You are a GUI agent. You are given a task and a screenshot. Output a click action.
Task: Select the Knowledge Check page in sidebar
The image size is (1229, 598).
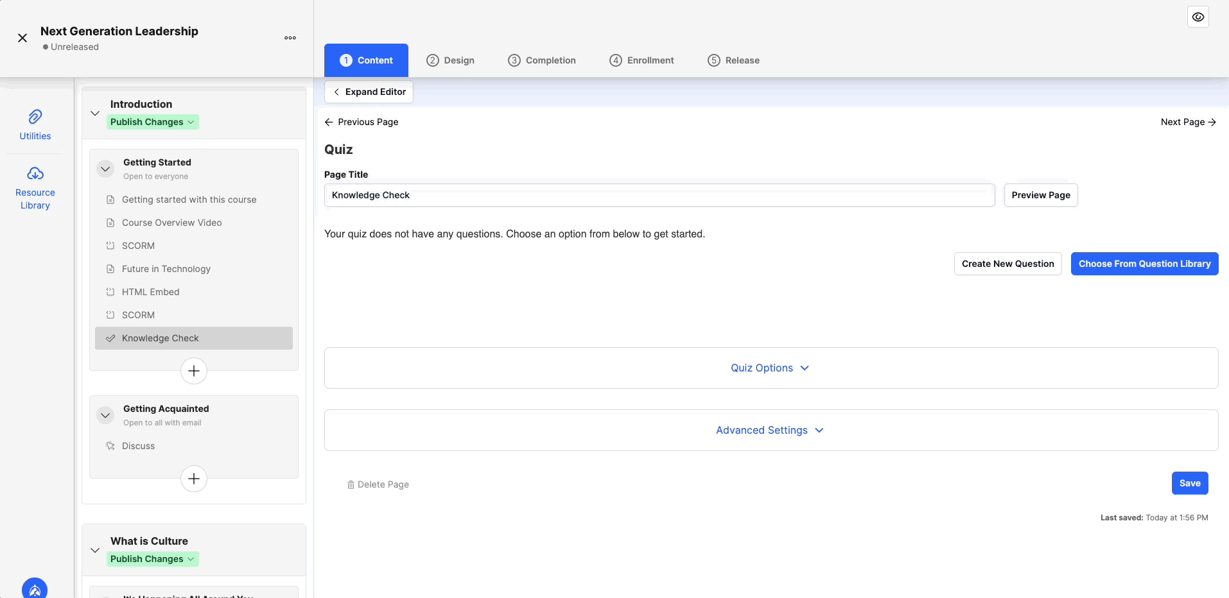coord(159,338)
